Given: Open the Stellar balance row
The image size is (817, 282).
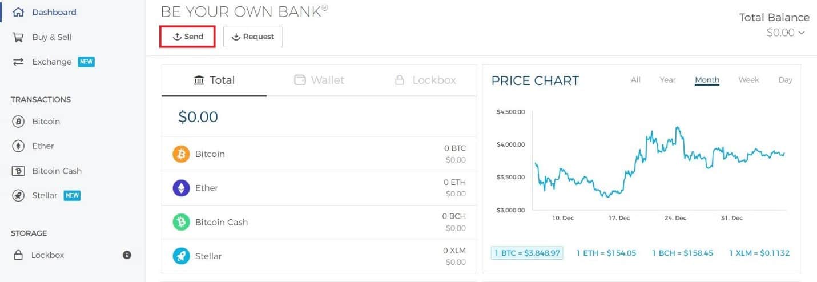Looking at the screenshot, I should click(319, 256).
